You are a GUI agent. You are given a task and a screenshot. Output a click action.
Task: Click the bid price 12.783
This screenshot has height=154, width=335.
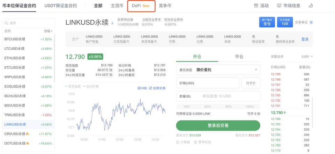[276, 135]
